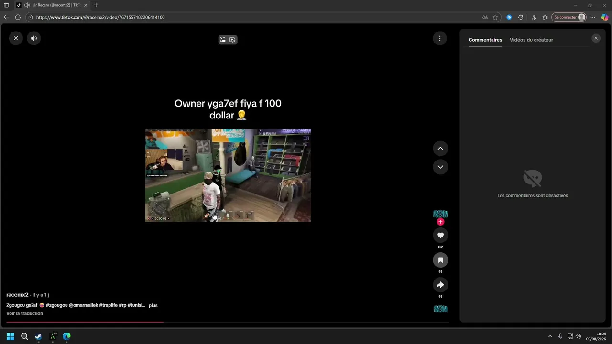Go to the previous video
The image size is (612, 344).
[x=440, y=149]
